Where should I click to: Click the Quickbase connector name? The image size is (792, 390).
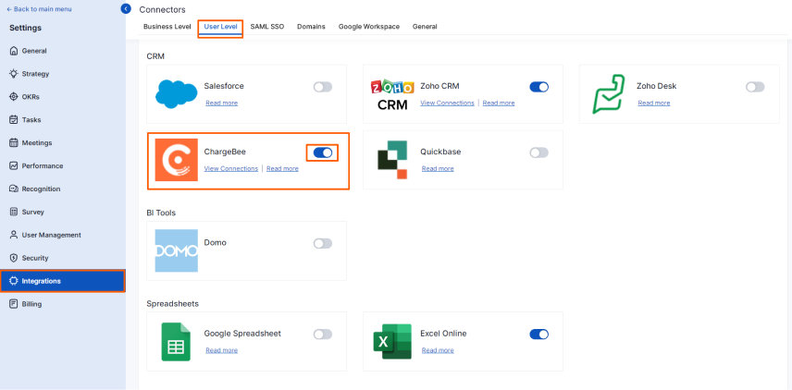pyautogui.click(x=440, y=152)
